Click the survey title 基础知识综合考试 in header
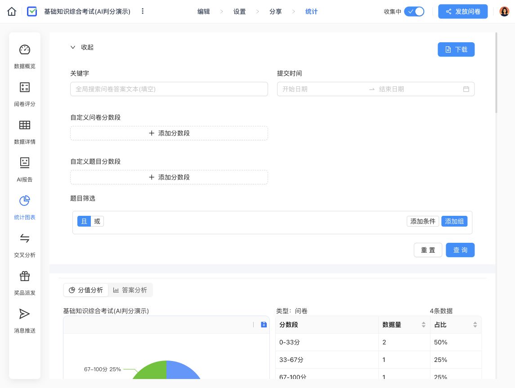The height and width of the screenshot is (388, 515). [x=87, y=12]
